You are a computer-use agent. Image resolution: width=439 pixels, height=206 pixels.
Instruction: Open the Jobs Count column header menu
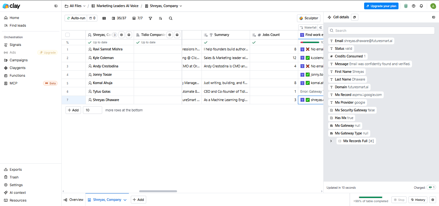(x=274, y=35)
